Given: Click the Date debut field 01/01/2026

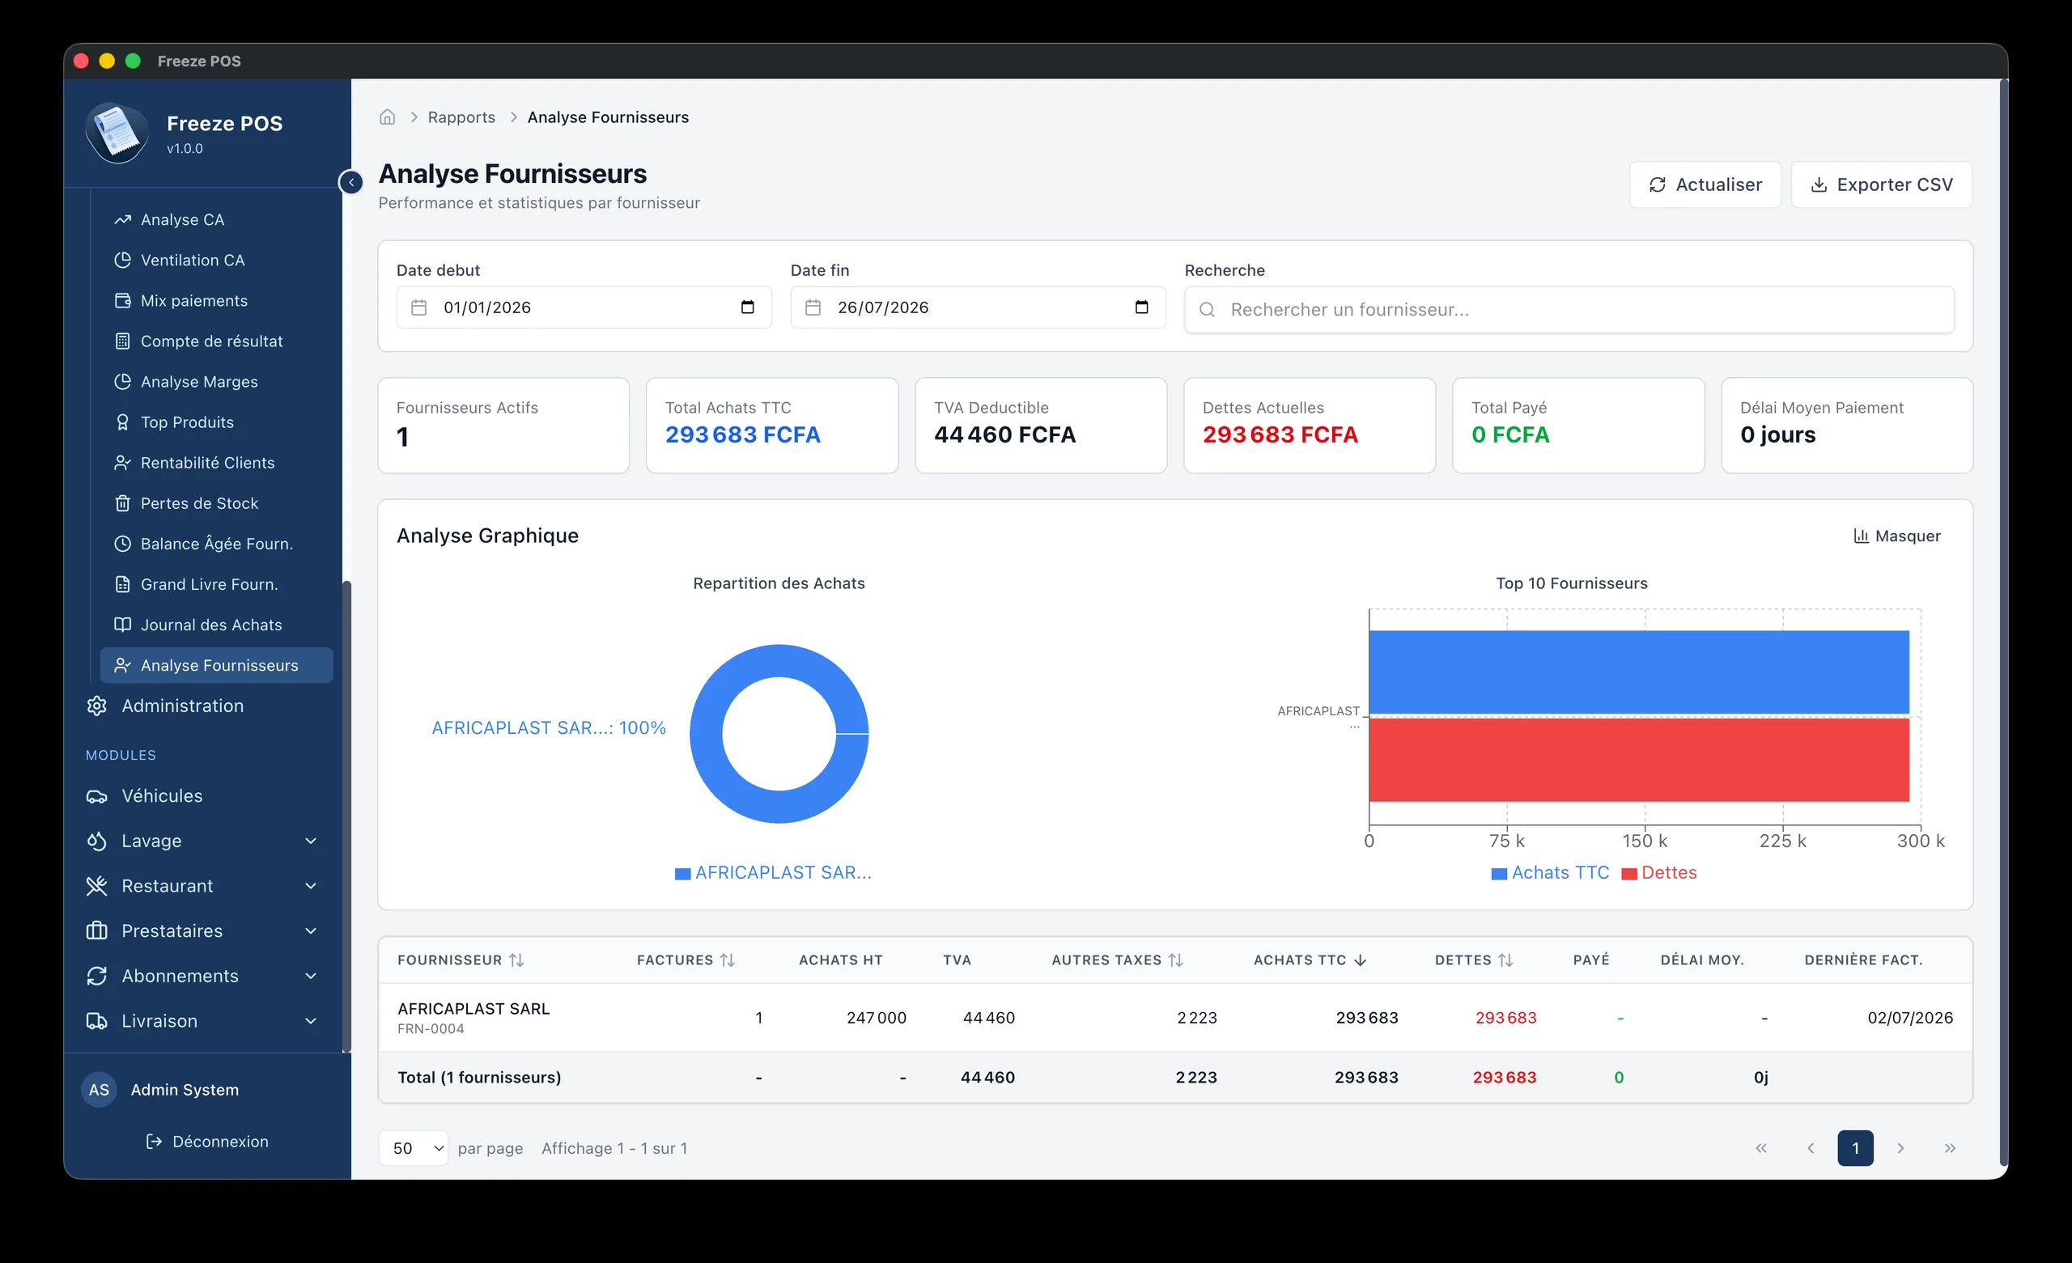Looking at the screenshot, I should (x=584, y=307).
